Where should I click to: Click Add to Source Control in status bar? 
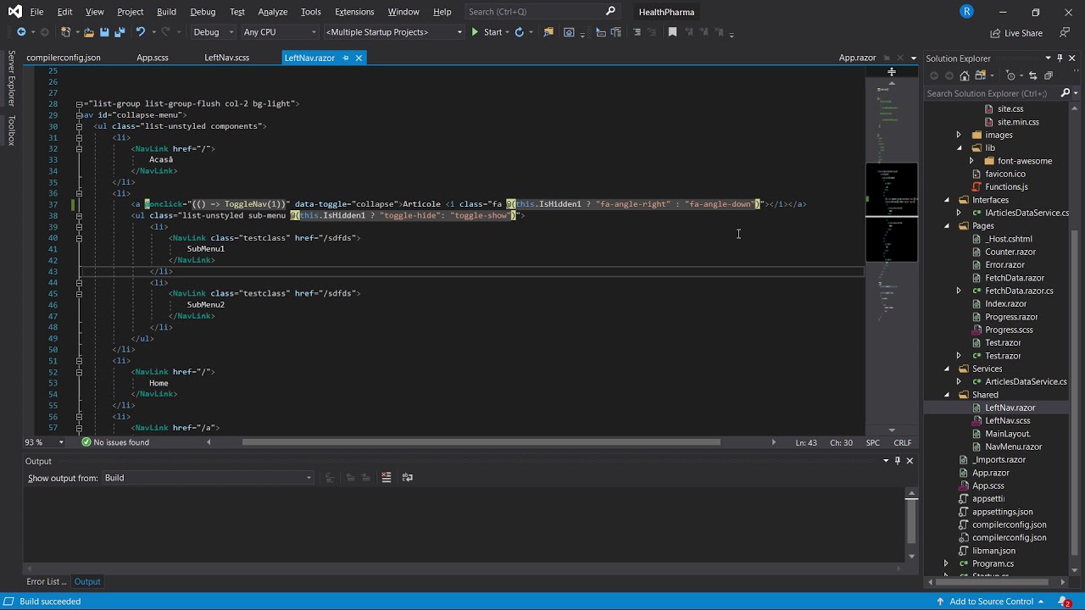tap(991, 602)
